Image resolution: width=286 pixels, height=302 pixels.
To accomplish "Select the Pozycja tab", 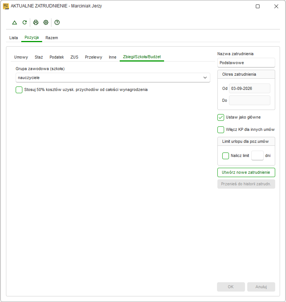I will click(x=32, y=38).
